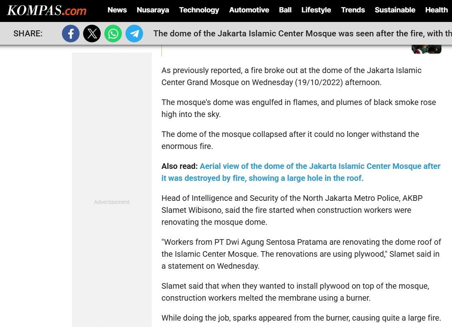Click the Advertisement placeholder panel

coord(112,202)
